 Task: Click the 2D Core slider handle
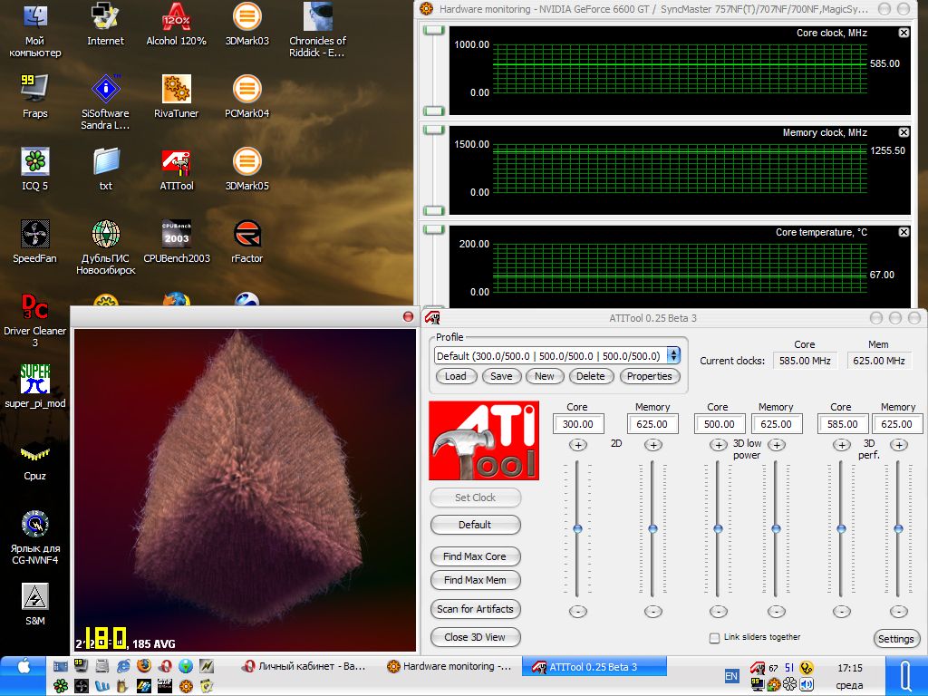point(577,528)
